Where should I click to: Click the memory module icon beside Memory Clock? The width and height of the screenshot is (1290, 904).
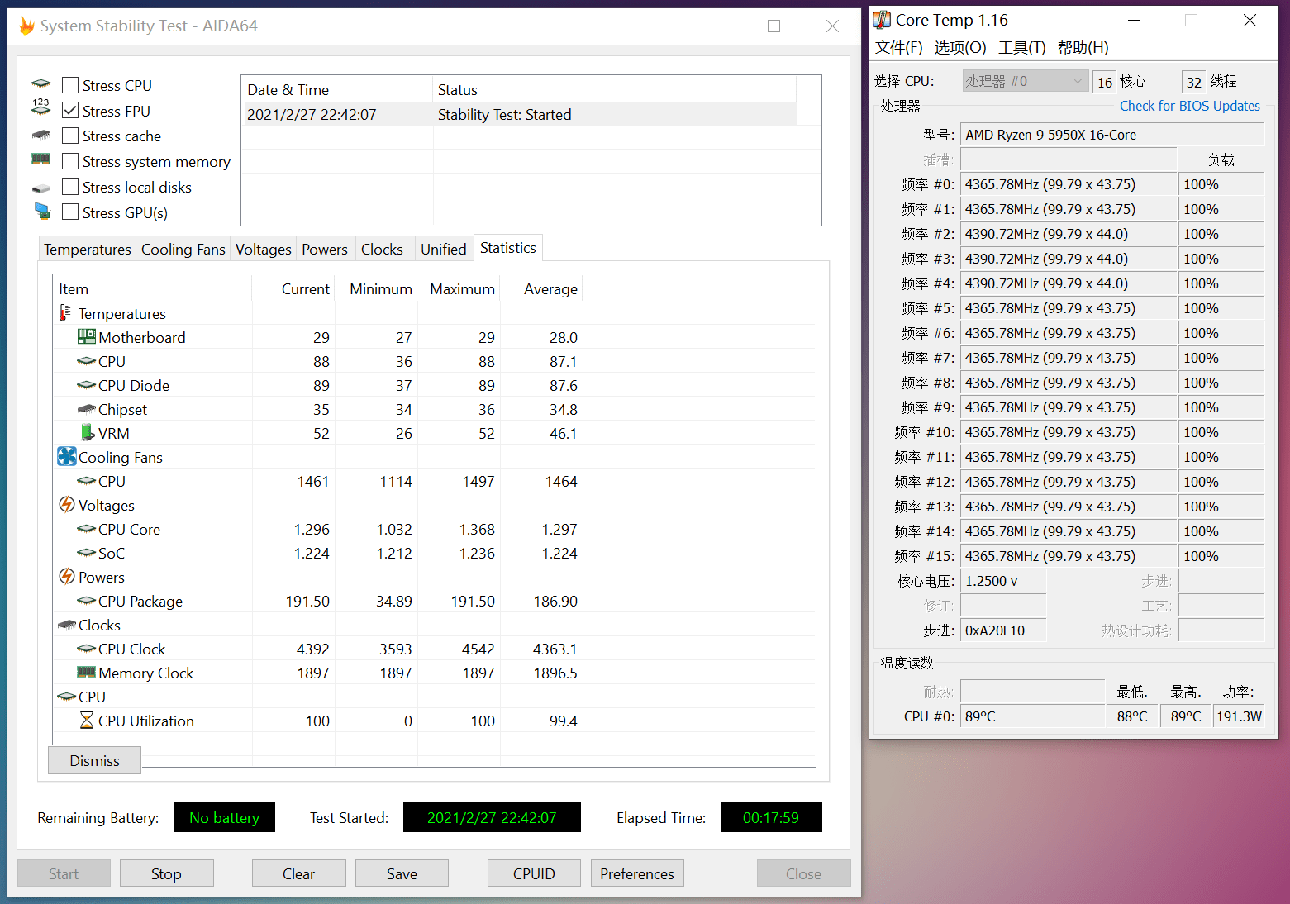[86, 672]
